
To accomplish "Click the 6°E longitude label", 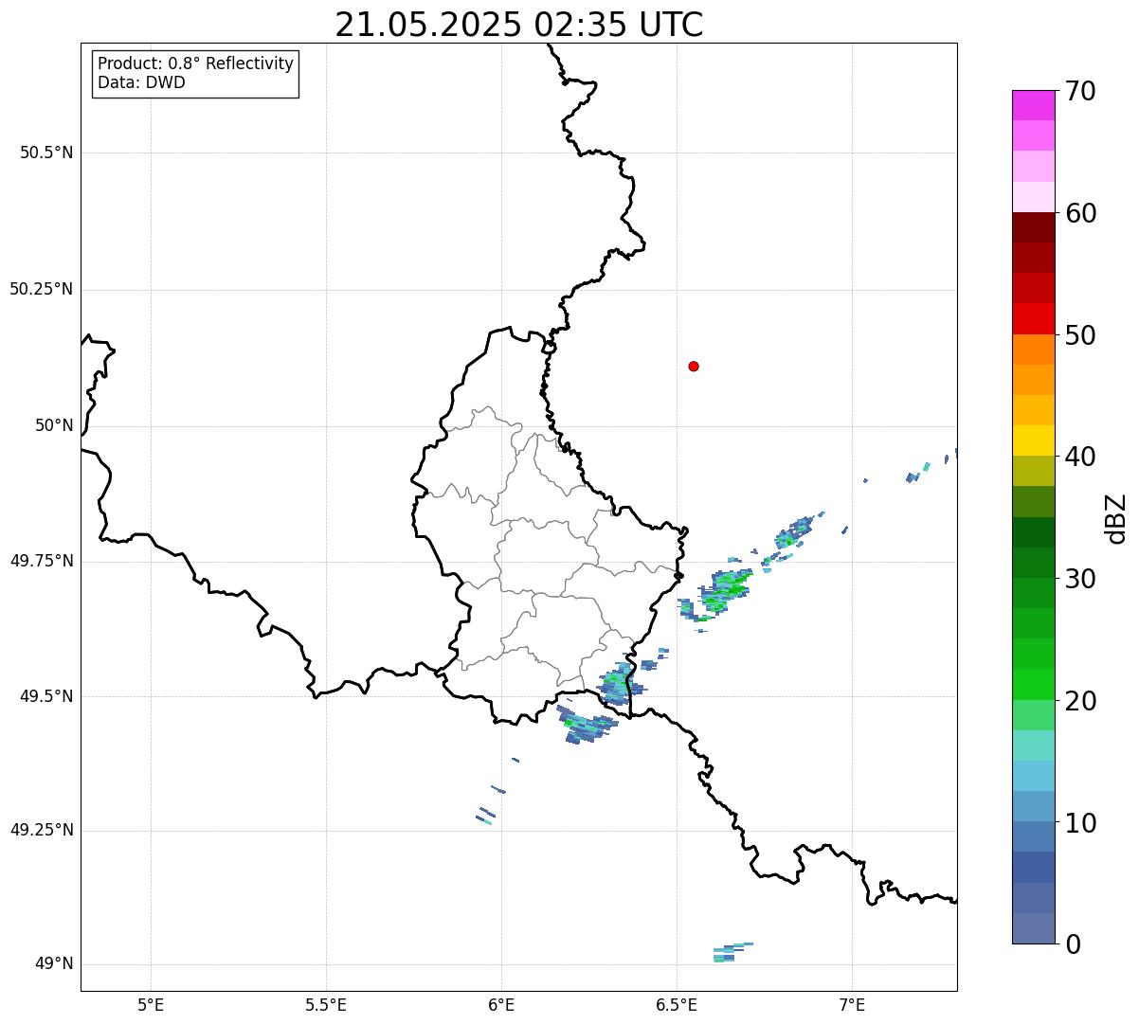I will pyautogui.click(x=501, y=1004).
